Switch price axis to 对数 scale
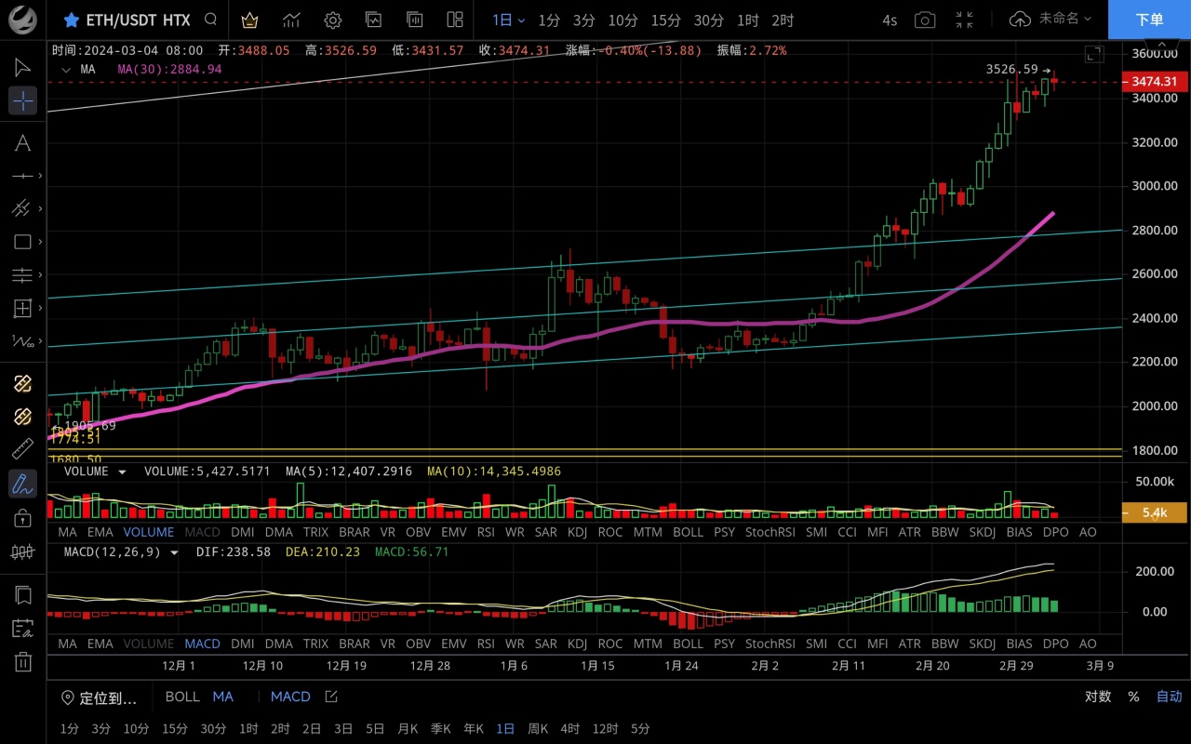1191x744 pixels. point(1098,697)
